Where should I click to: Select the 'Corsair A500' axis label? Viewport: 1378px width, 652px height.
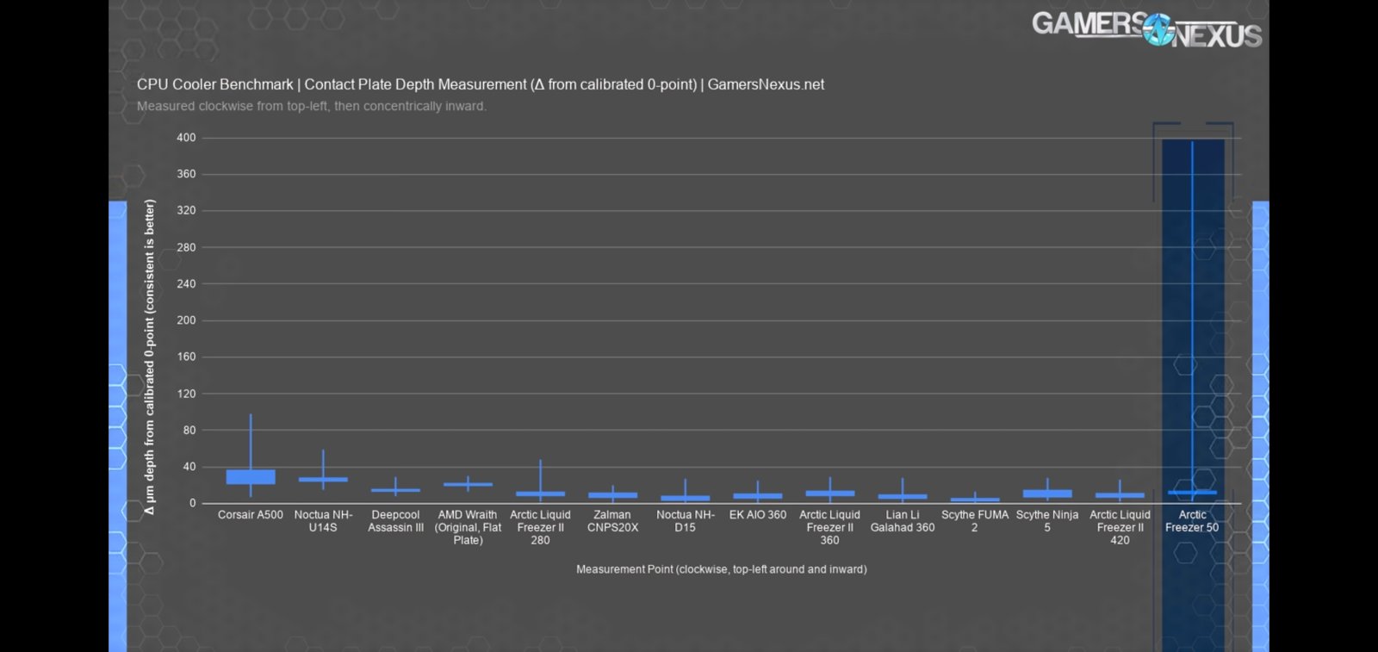coord(251,515)
